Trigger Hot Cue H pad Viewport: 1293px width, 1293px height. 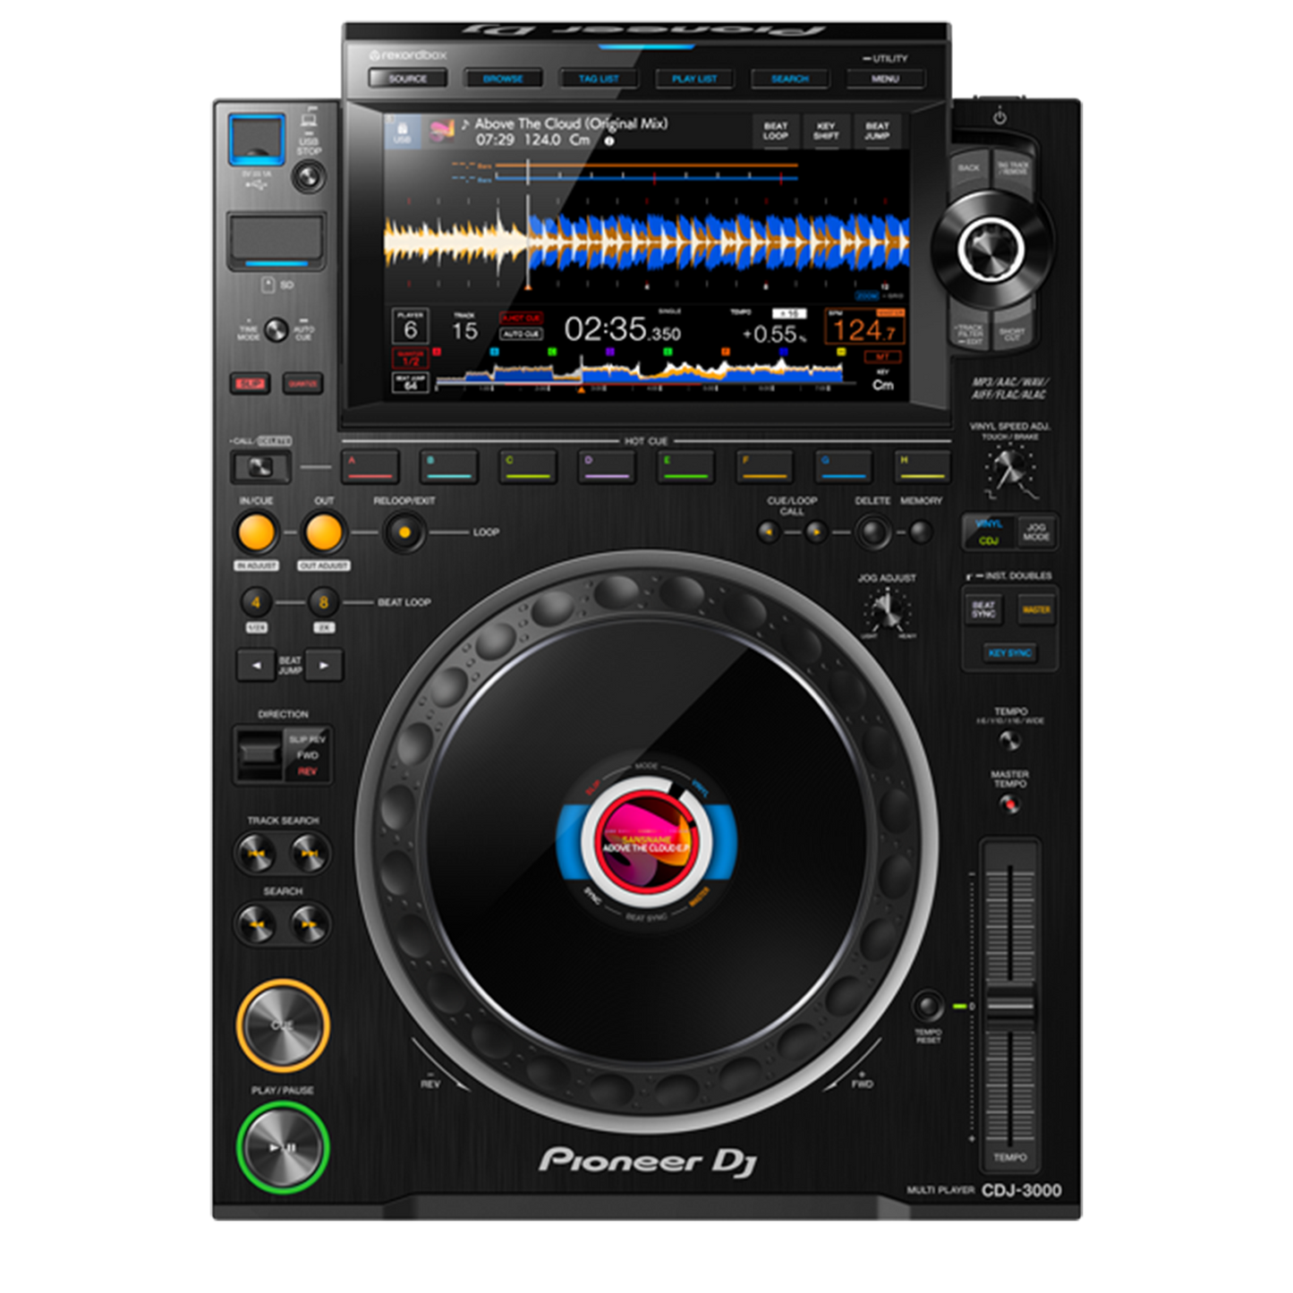click(x=922, y=466)
